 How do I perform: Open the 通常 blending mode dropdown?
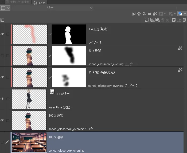pyautogui.click(x=52, y=8)
